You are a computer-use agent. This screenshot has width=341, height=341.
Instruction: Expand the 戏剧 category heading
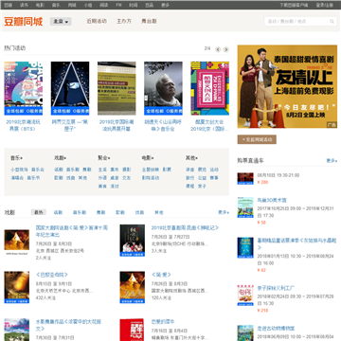pos(60,158)
